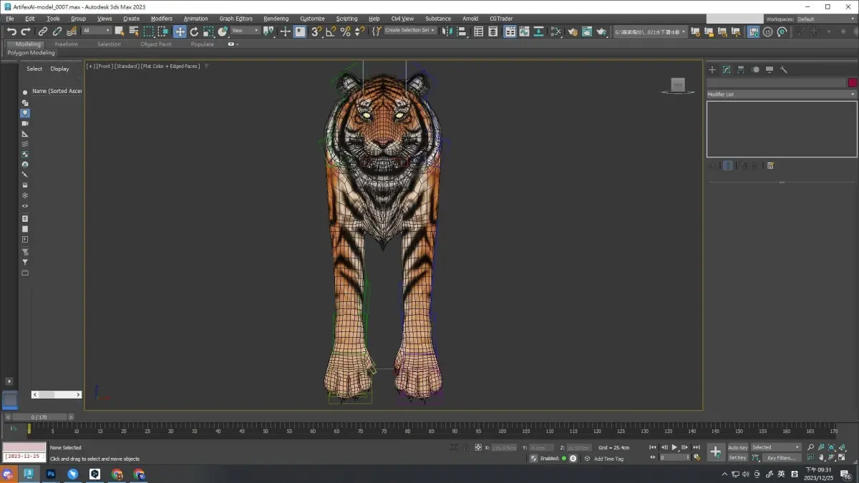The width and height of the screenshot is (859, 483).
Task: Open the Rendering menu
Action: 276,19
